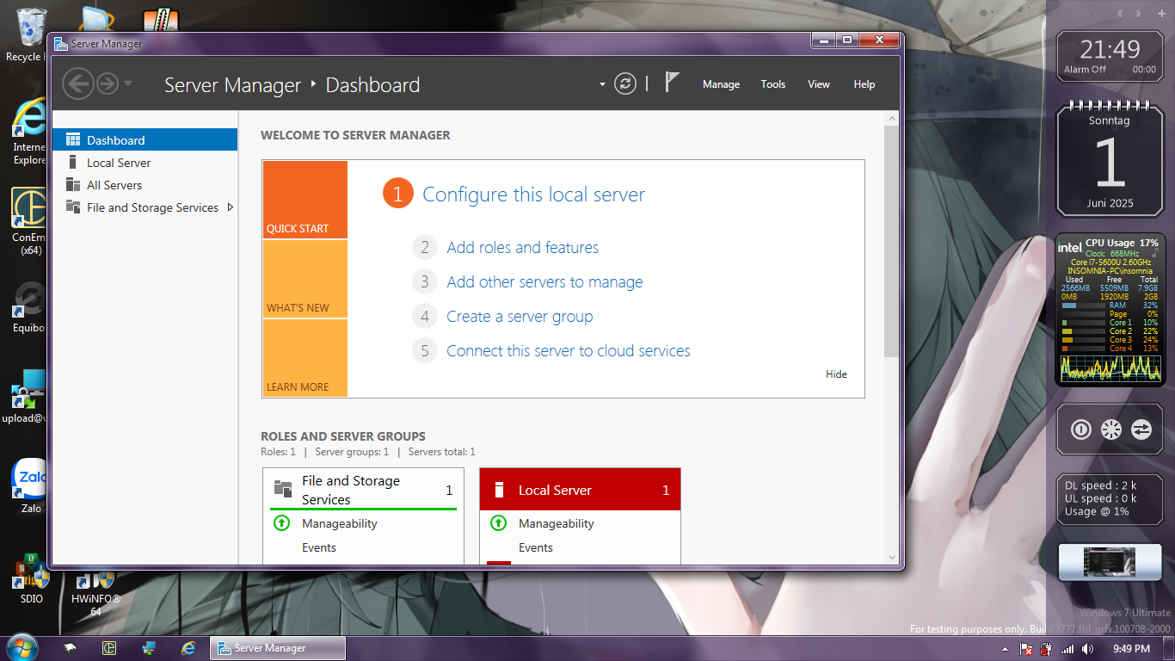The height and width of the screenshot is (661, 1175).
Task: Click the Action Center flag tray icon
Action: click(x=1026, y=649)
